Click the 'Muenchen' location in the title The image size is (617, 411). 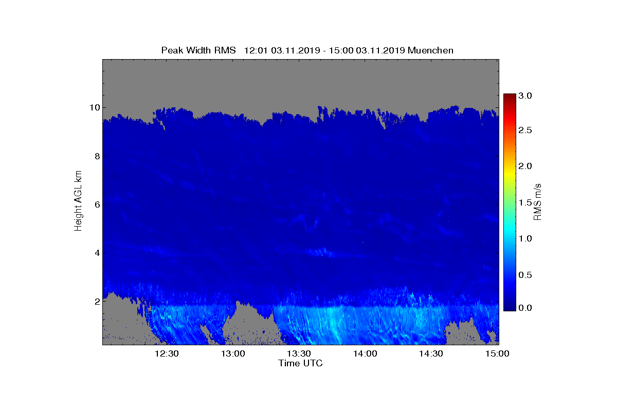(x=431, y=50)
